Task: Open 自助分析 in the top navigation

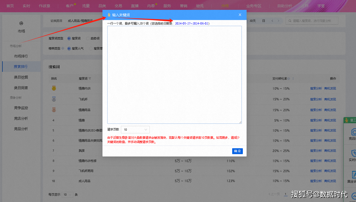Action: (285, 6)
